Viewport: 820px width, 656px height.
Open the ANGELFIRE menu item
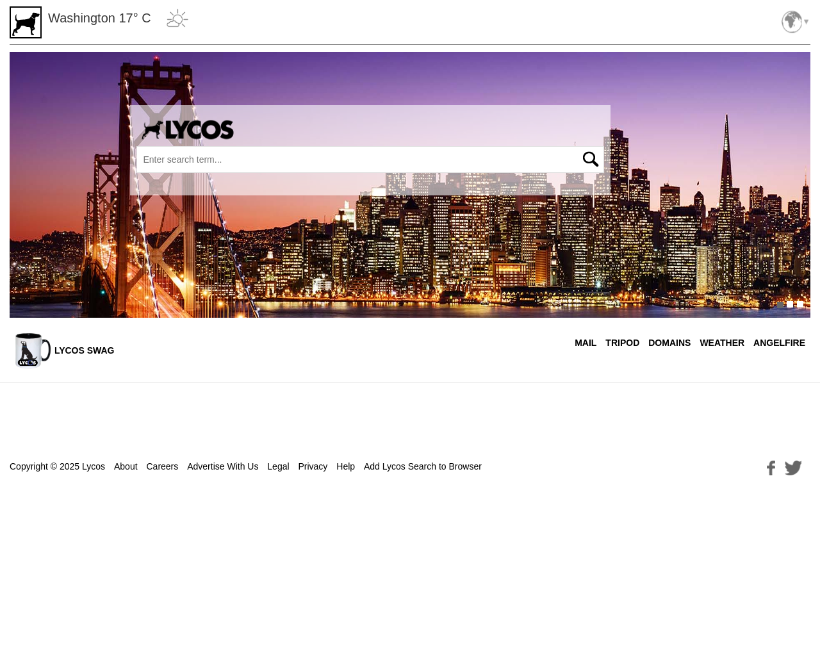(779, 343)
